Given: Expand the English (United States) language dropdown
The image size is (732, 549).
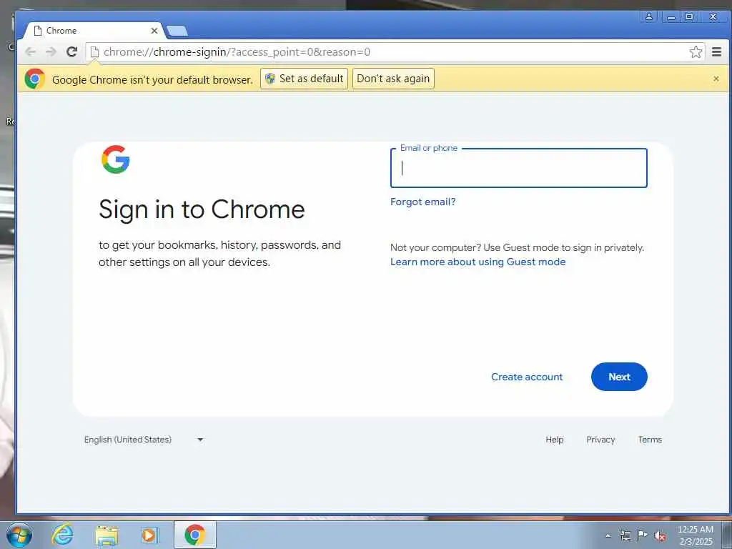Looking at the screenshot, I should tap(144, 440).
